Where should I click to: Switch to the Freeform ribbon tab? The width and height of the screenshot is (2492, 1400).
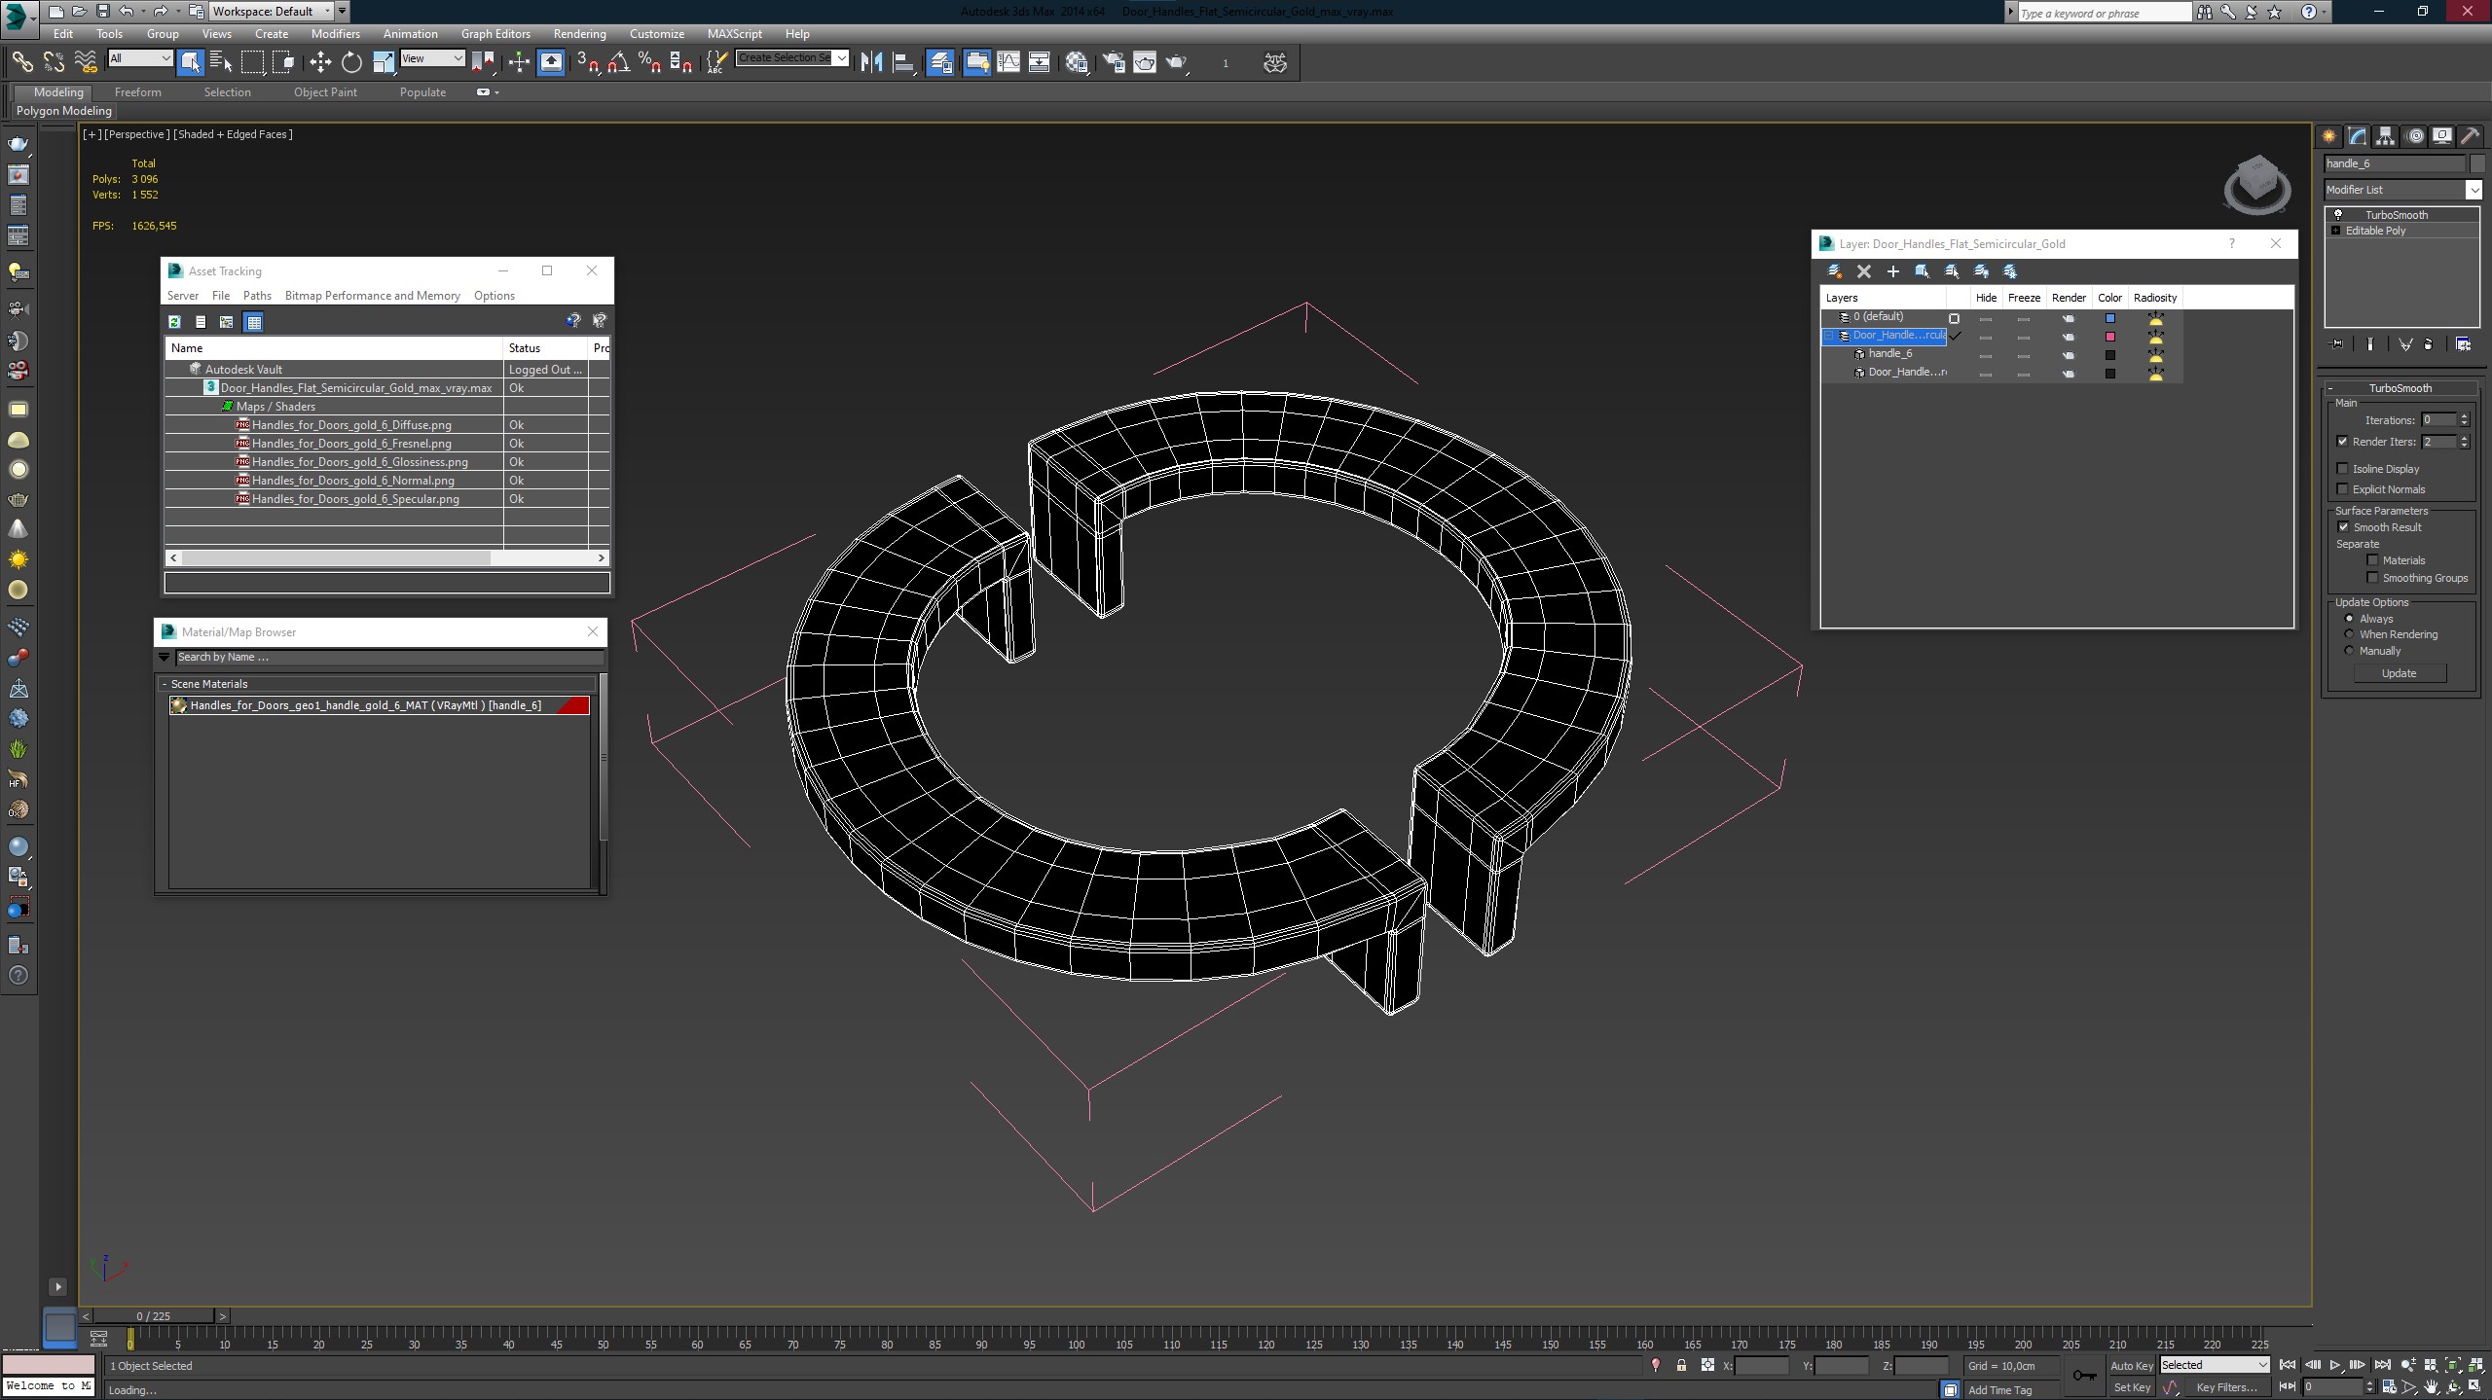(x=137, y=92)
